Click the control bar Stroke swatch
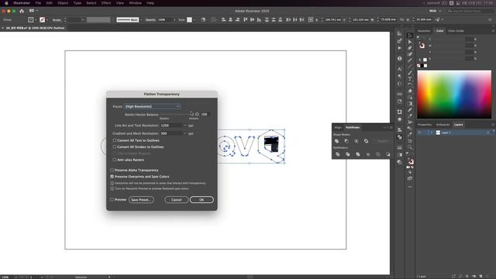 pos(42,19)
